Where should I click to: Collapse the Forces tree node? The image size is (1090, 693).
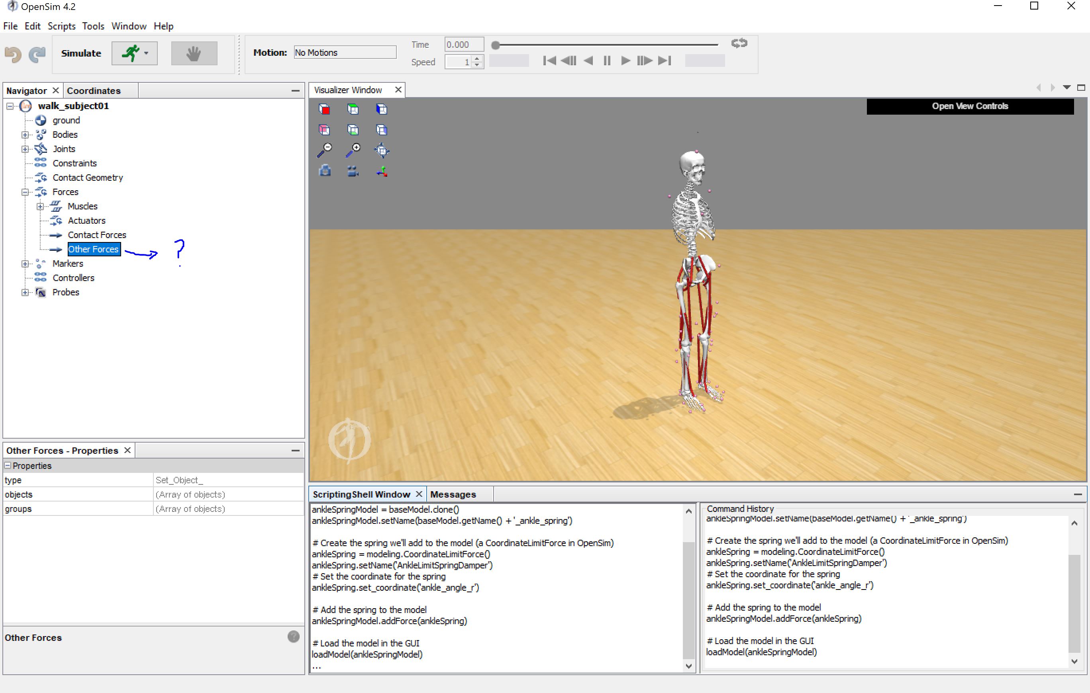click(x=25, y=192)
